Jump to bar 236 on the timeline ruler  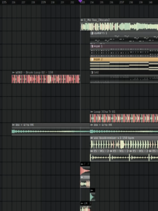tap(112, 2)
